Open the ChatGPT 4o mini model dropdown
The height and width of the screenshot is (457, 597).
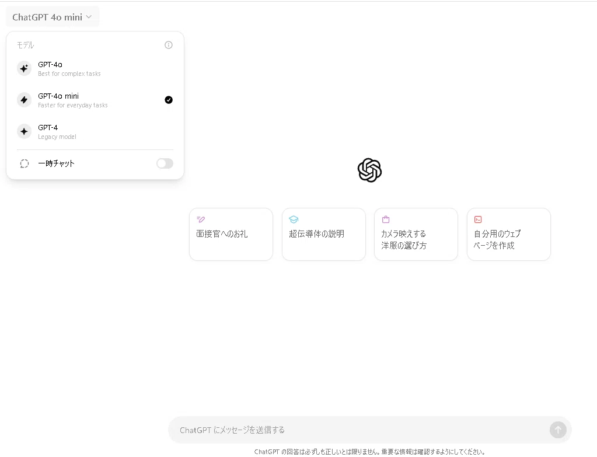click(x=52, y=17)
